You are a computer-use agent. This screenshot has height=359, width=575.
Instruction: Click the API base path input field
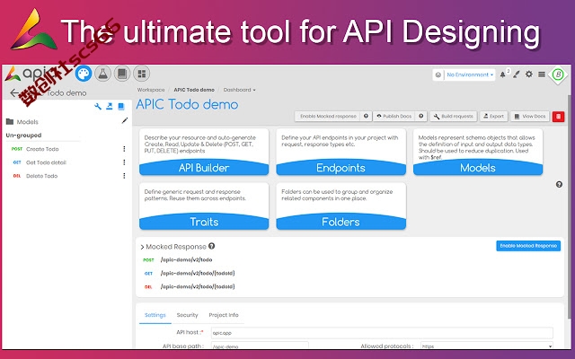click(x=260, y=346)
